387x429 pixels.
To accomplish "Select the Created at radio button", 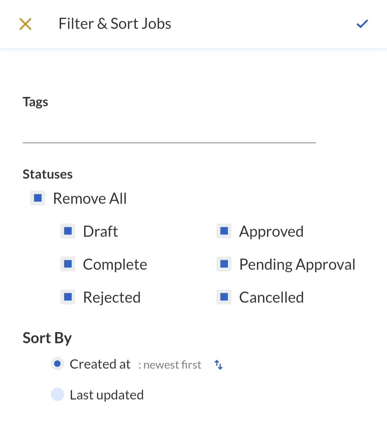I will click(57, 364).
